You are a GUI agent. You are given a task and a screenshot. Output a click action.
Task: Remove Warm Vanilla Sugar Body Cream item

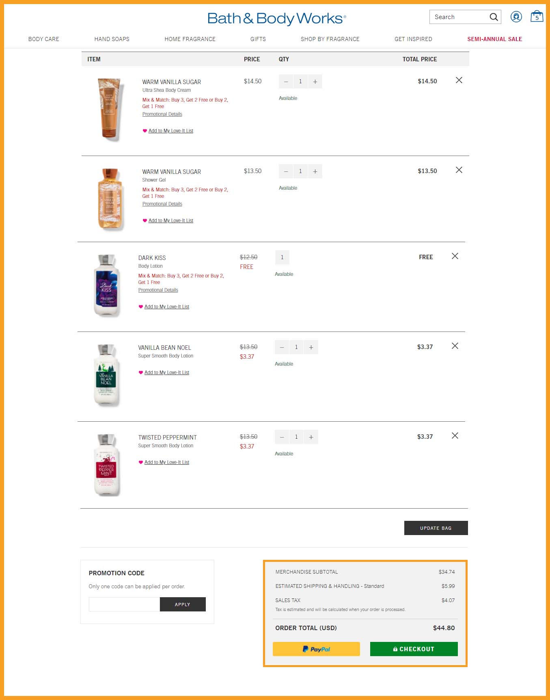tap(459, 80)
